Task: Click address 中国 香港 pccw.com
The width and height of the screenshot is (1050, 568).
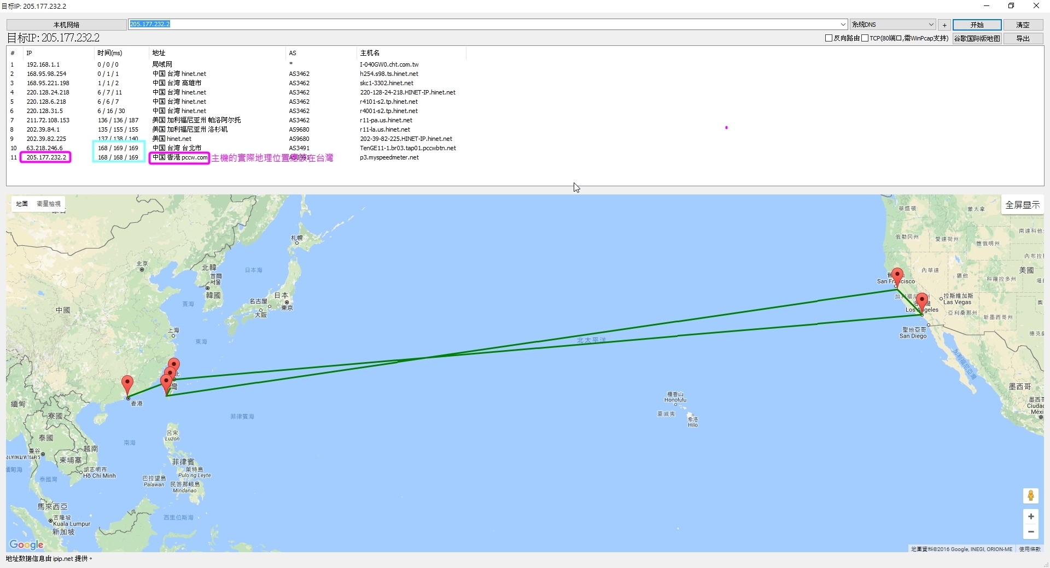Action: (x=180, y=157)
